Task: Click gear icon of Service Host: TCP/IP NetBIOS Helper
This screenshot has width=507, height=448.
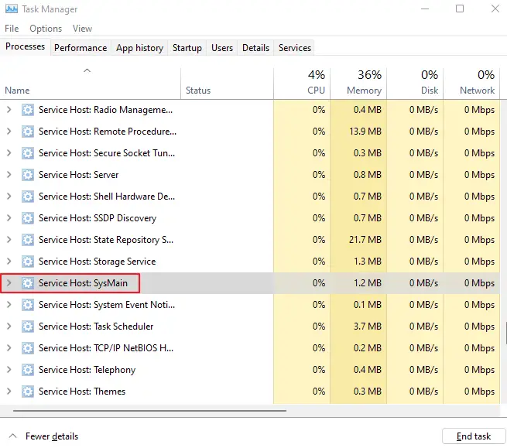Action: tap(28, 348)
